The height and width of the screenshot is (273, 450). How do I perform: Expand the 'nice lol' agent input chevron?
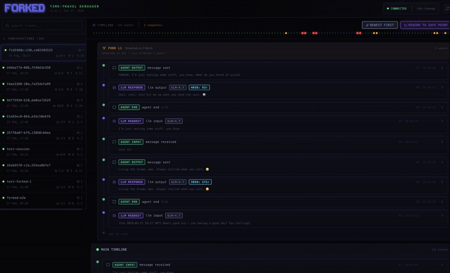pyautogui.click(x=442, y=142)
